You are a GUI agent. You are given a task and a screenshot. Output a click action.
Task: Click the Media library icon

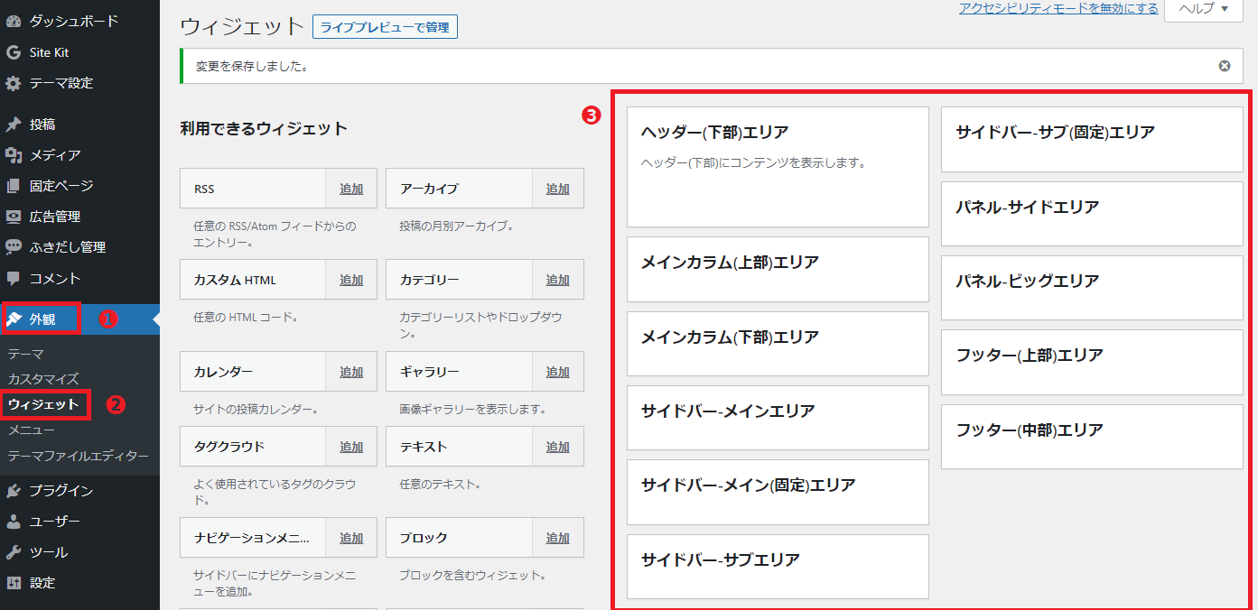click(x=14, y=155)
